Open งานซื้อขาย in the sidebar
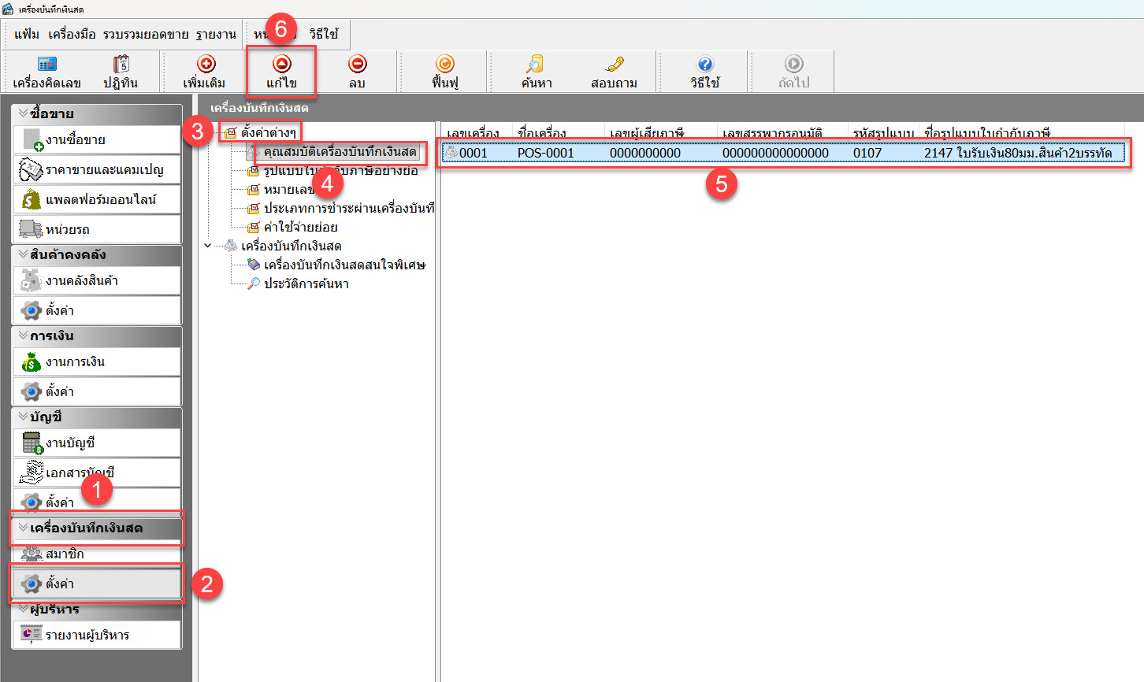Viewport: 1144px width, 682px height. tap(76, 140)
